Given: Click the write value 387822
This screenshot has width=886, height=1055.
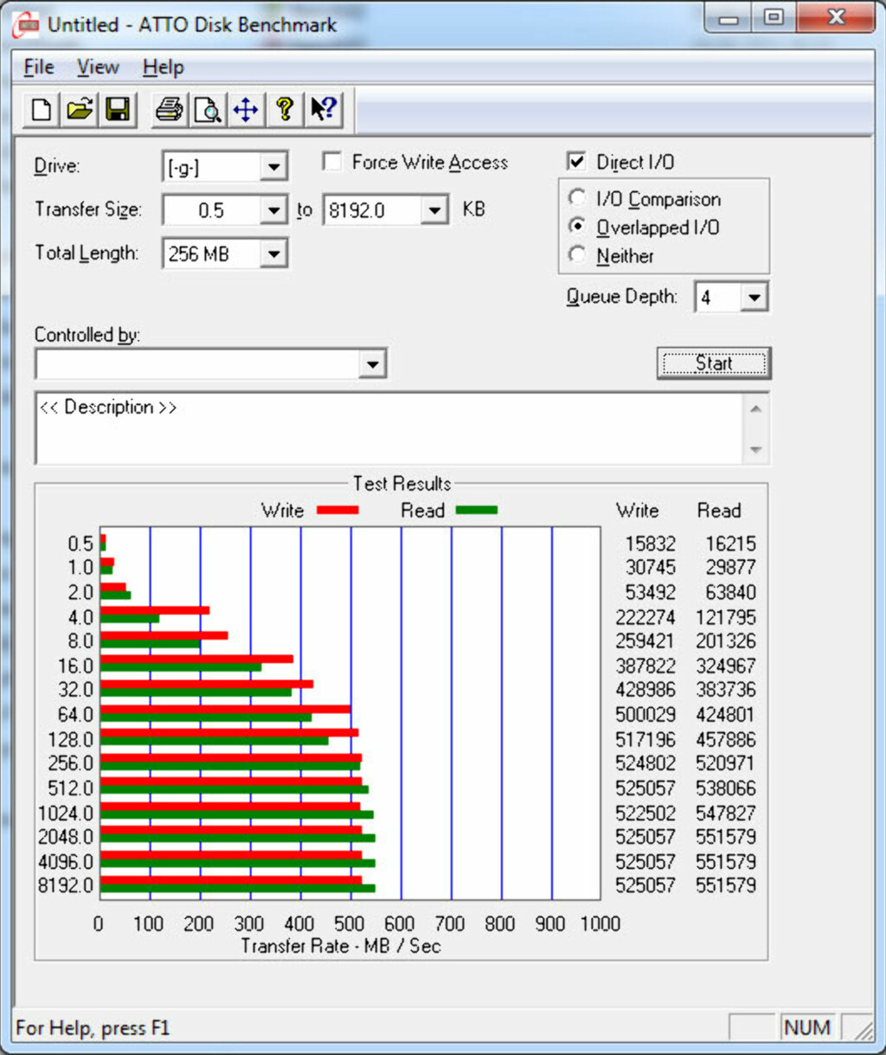Looking at the screenshot, I should [x=645, y=666].
